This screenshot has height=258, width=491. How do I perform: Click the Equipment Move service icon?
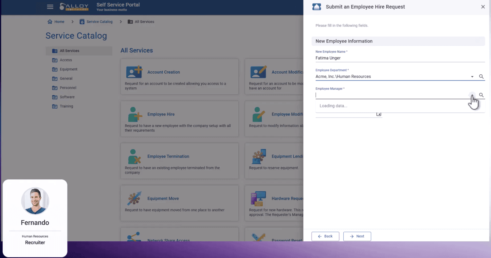click(x=134, y=198)
